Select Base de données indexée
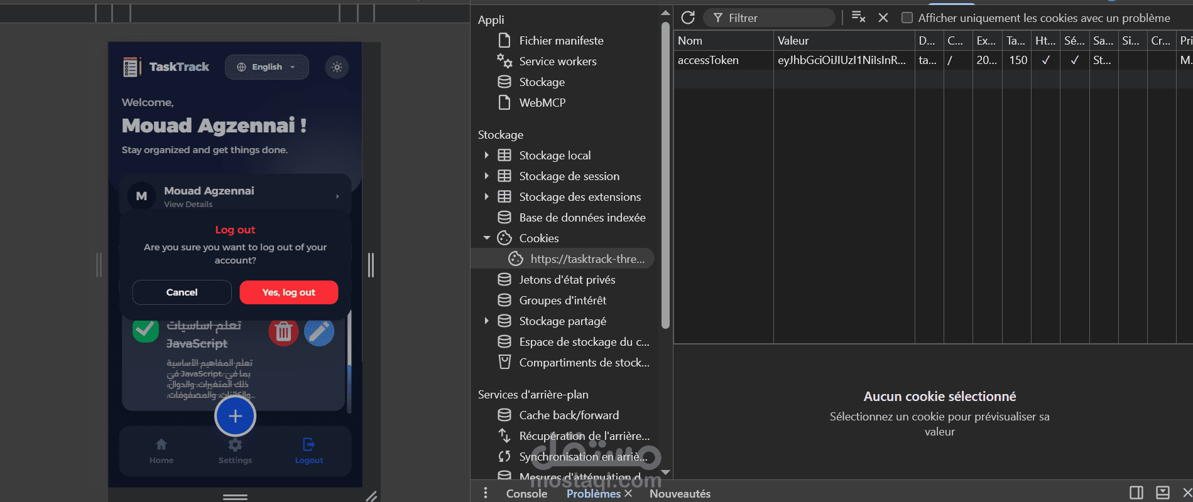Image resolution: width=1193 pixels, height=502 pixels. pos(582,218)
